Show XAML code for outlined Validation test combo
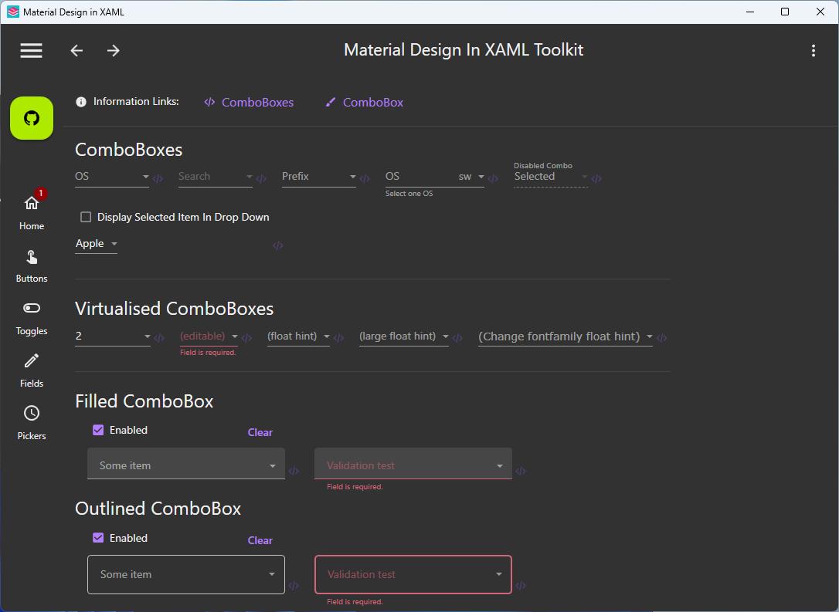The image size is (839, 612). coord(521,585)
